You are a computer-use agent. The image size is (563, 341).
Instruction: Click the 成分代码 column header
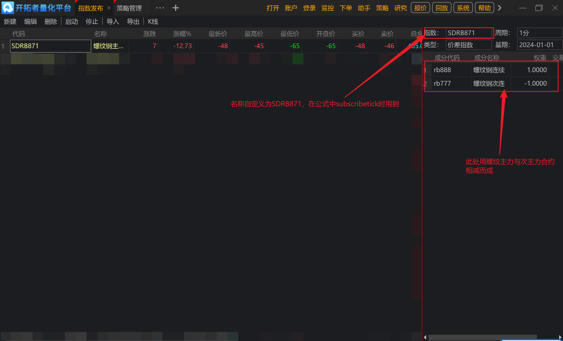(x=447, y=58)
